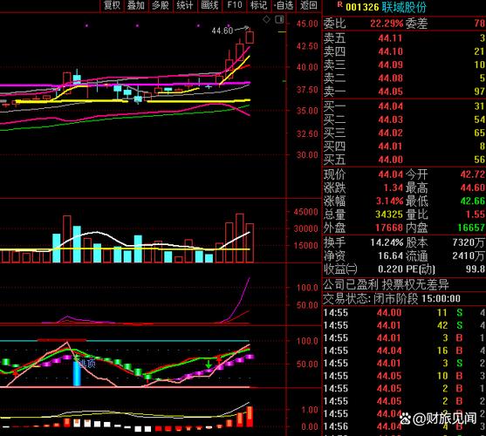
Task: Click the 复权 toolbar button
Action: (x=112, y=5)
